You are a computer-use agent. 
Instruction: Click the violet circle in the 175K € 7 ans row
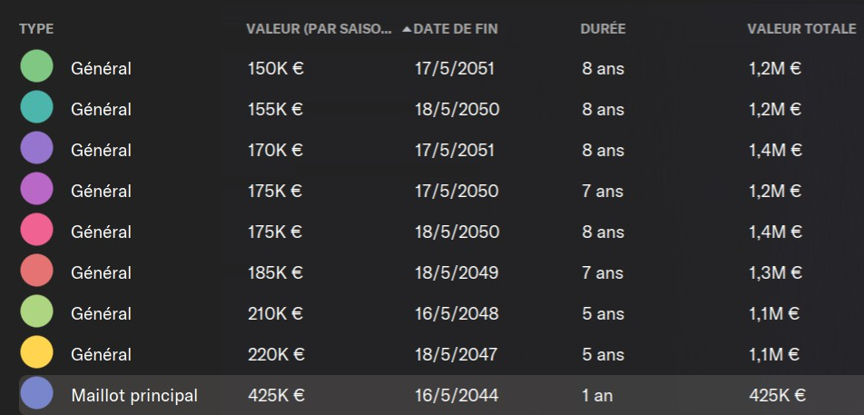tap(36, 191)
